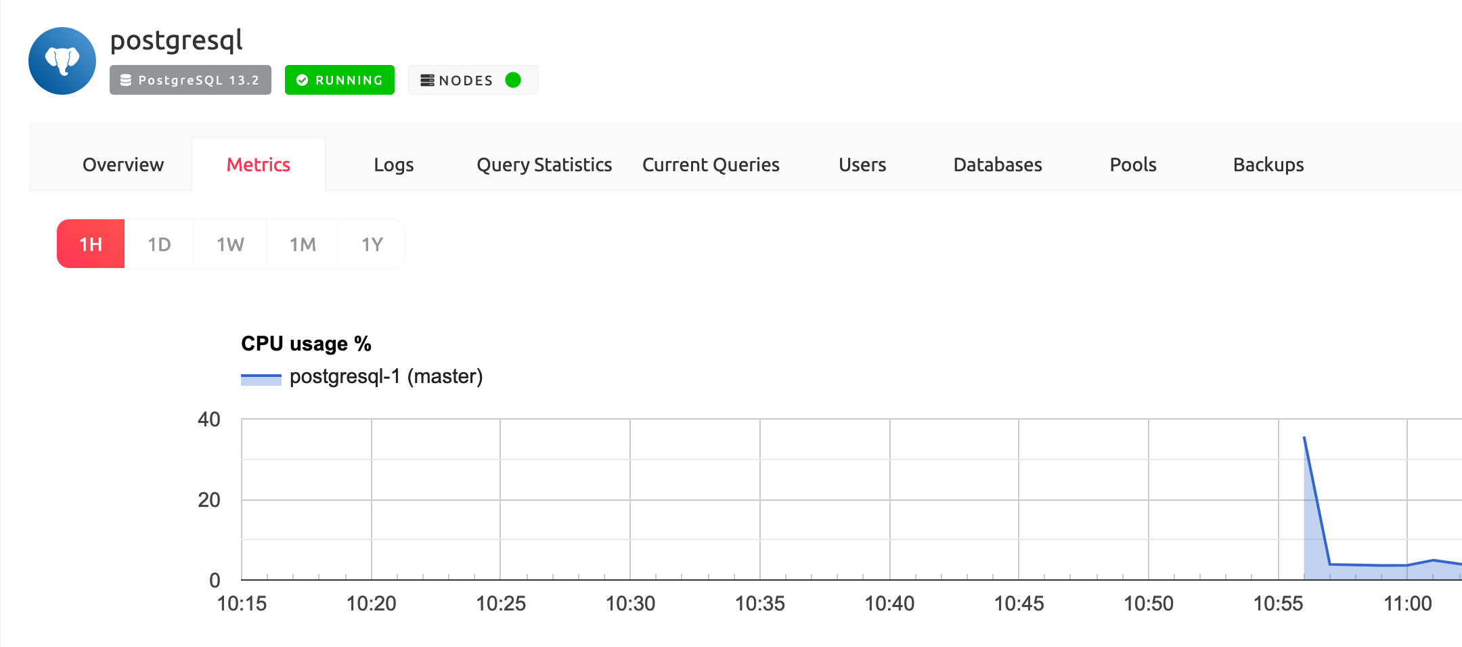View the Current Queries tab
Viewport: 1462px width, 647px height.
(x=711, y=164)
